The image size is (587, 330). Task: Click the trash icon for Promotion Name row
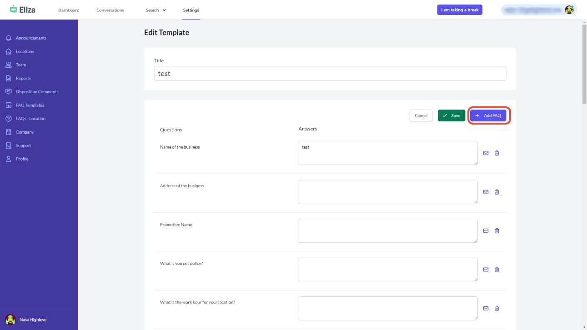(x=497, y=230)
